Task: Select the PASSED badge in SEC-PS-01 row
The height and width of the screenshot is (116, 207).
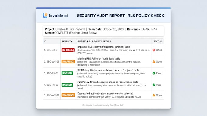Action: point(67,73)
